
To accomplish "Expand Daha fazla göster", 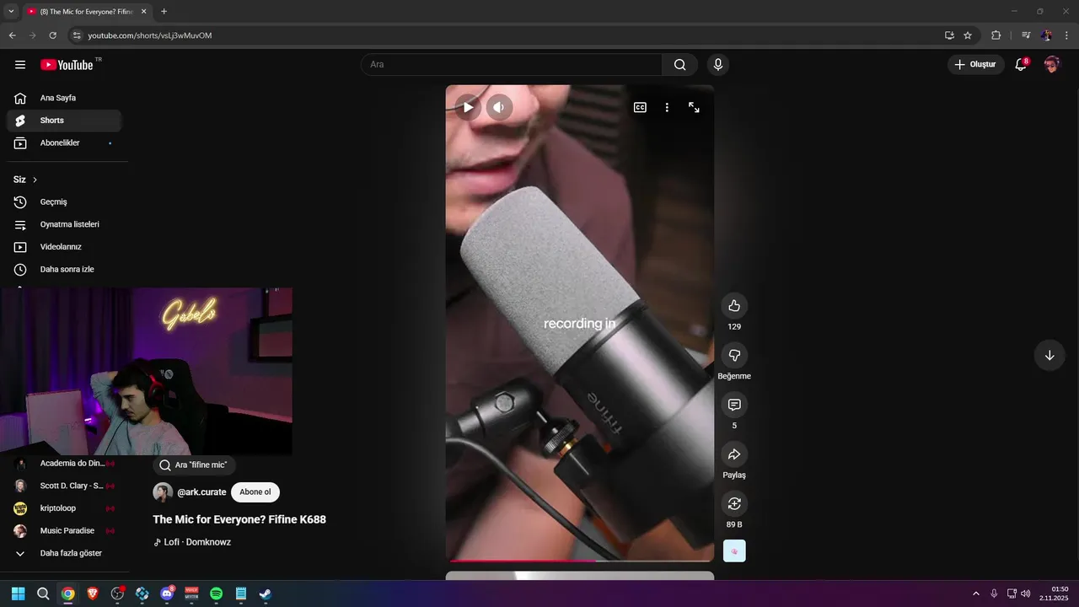I will pyautogui.click(x=64, y=553).
